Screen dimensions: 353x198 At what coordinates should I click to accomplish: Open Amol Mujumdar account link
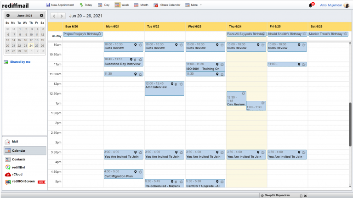pyautogui.click(x=331, y=5)
